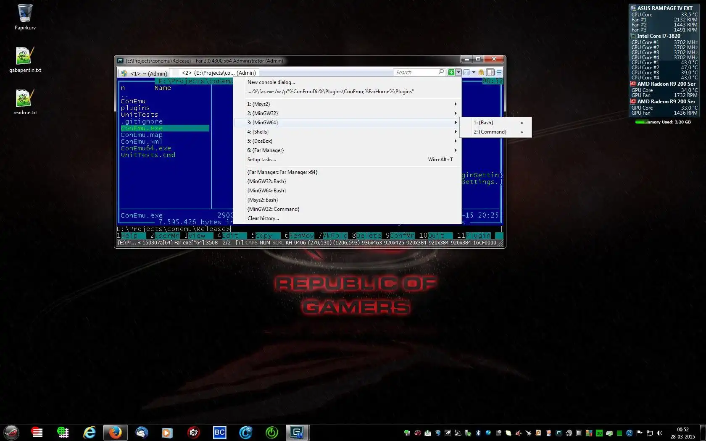Select the gabapentin.txt desktop file icon
Screen dimensions: 706x441
(x=25, y=60)
